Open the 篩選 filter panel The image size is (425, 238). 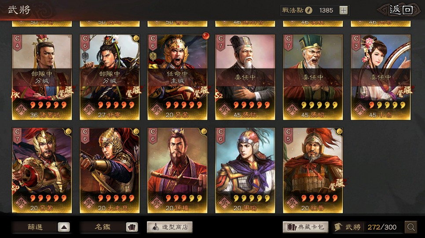coord(35,227)
